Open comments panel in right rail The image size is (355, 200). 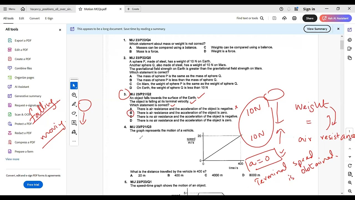(x=349, y=40)
